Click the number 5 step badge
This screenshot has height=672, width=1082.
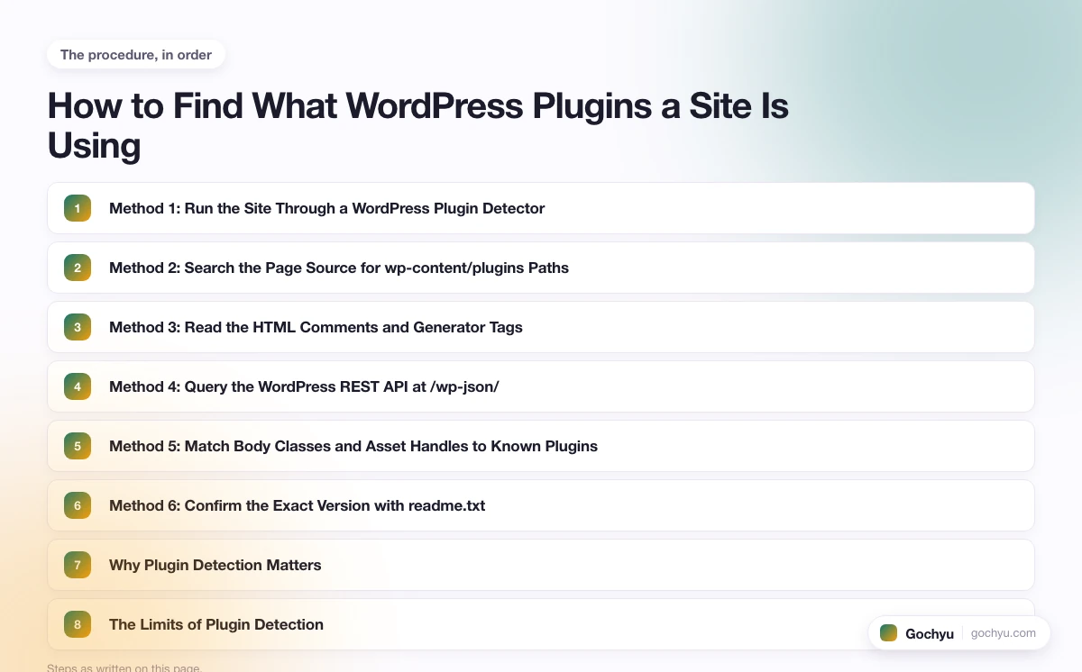pyautogui.click(x=78, y=446)
